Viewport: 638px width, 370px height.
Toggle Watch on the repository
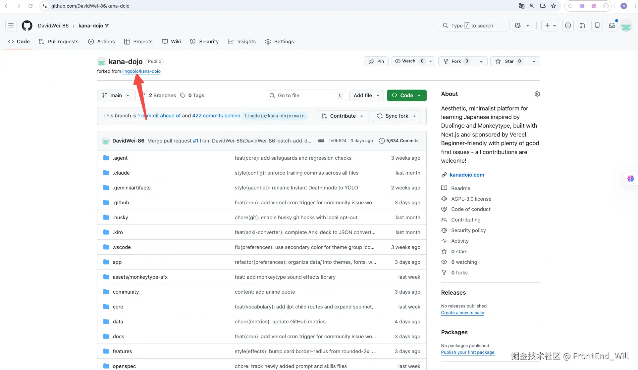click(409, 61)
